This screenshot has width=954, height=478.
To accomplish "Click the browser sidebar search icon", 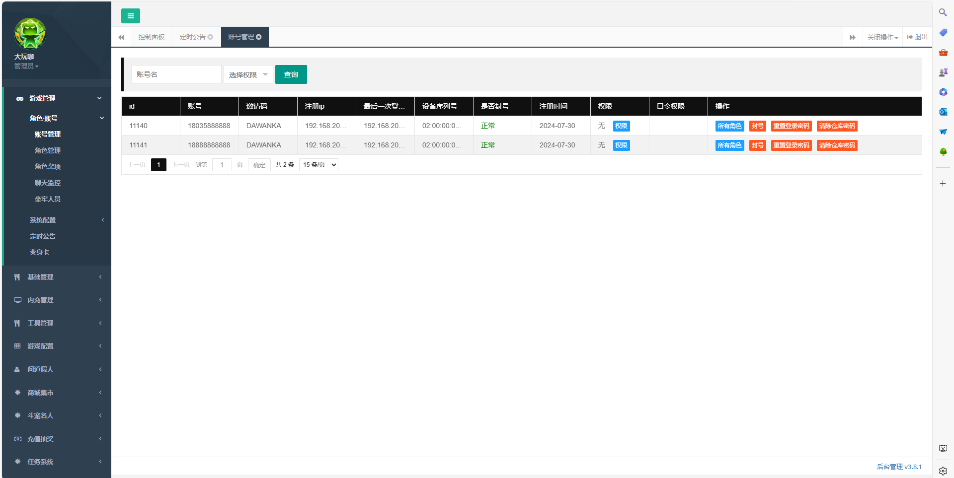I will [x=943, y=12].
